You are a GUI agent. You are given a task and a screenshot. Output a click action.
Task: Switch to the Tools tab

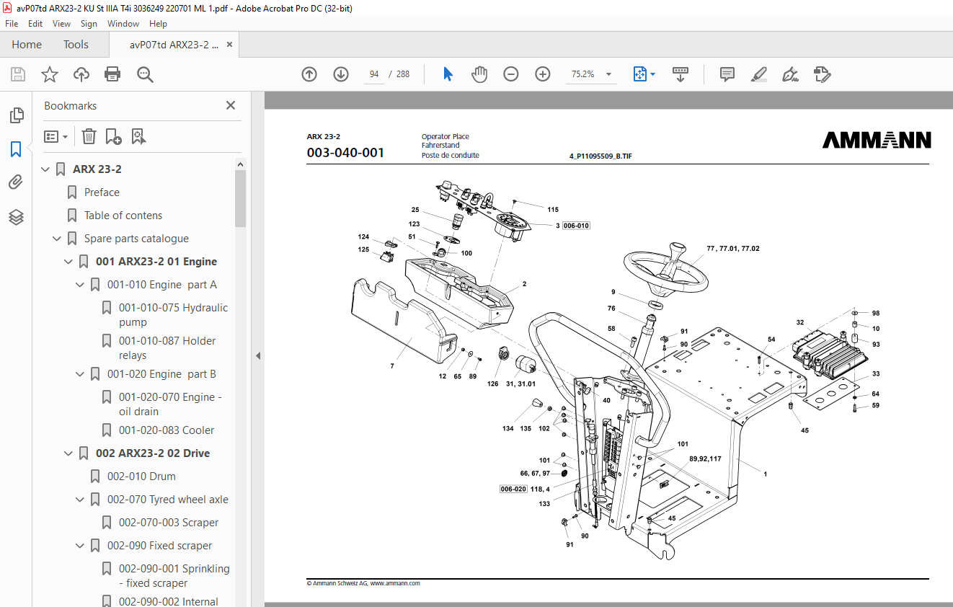[x=76, y=45]
